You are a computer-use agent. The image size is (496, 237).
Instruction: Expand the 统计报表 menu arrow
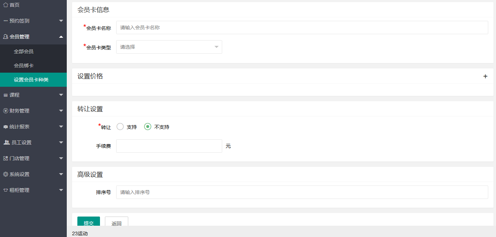[61, 127]
